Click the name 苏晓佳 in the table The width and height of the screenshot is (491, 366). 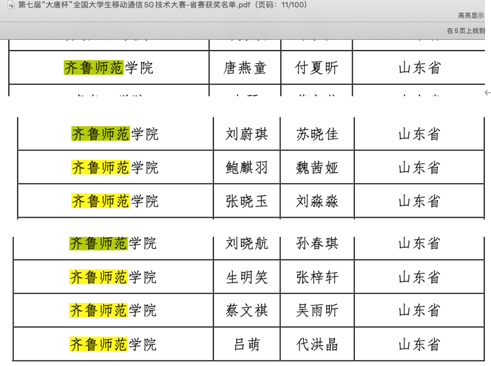tap(317, 134)
